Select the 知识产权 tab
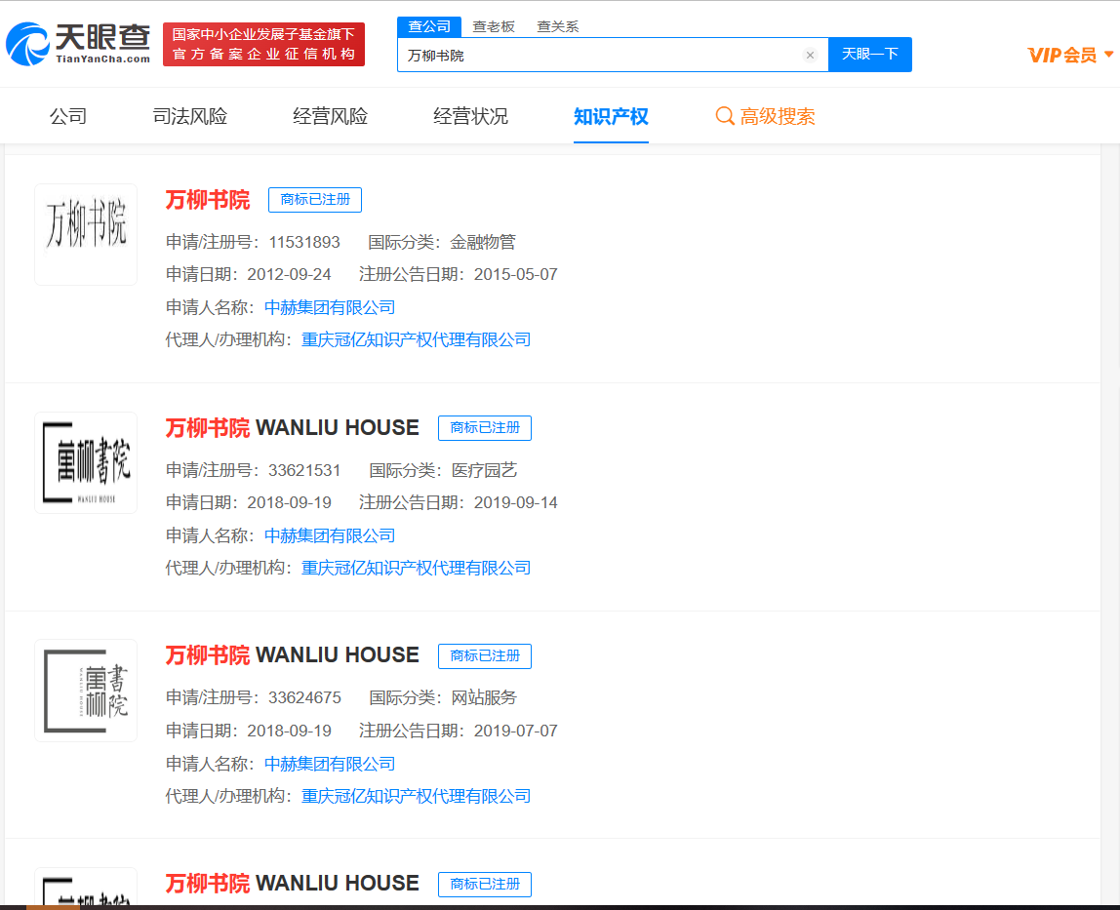The height and width of the screenshot is (910, 1120). (611, 116)
